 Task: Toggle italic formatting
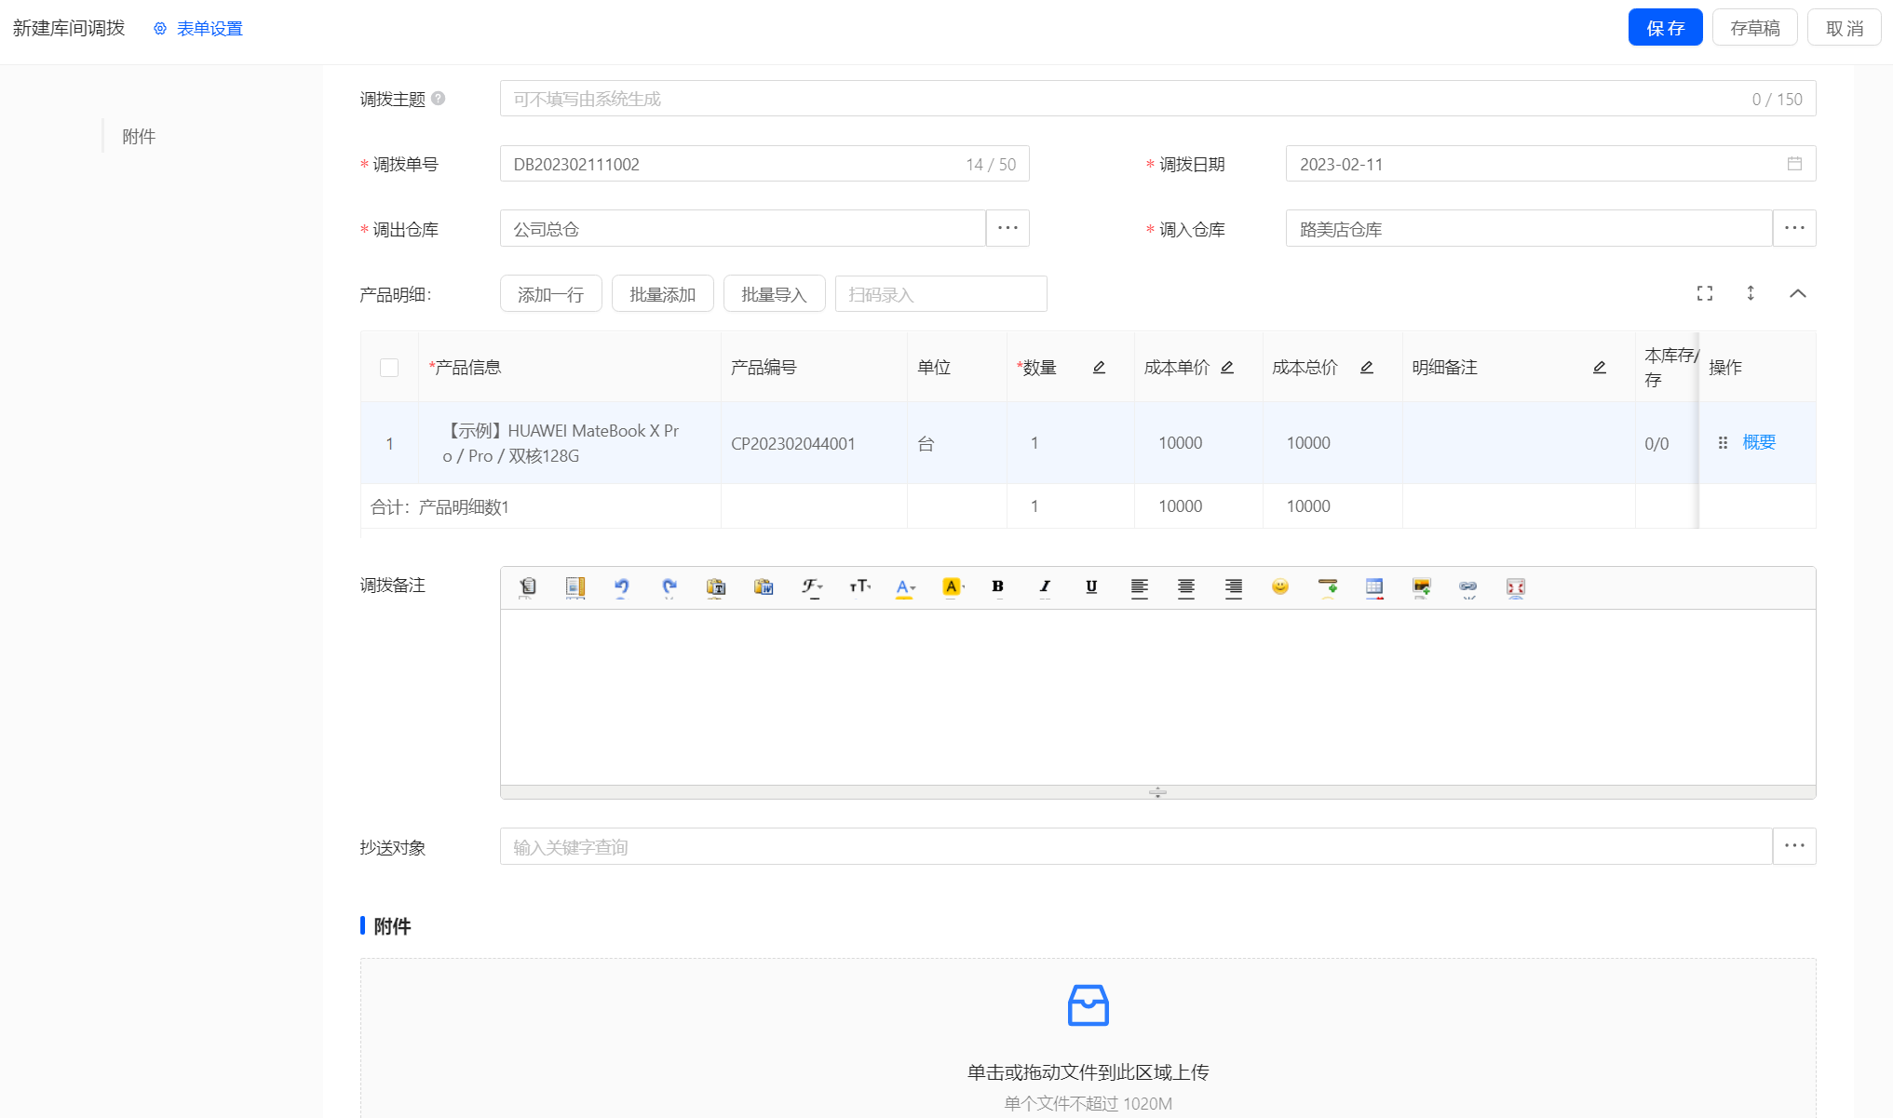(x=1045, y=587)
